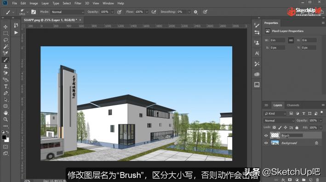Toggle the layer filter switch

pyautogui.click(x=322, y=113)
